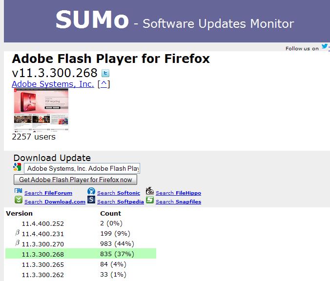Image resolution: width=330 pixels, height=281 pixels.
Task: Click the [^] link after company name
Action: pos(103,84)
